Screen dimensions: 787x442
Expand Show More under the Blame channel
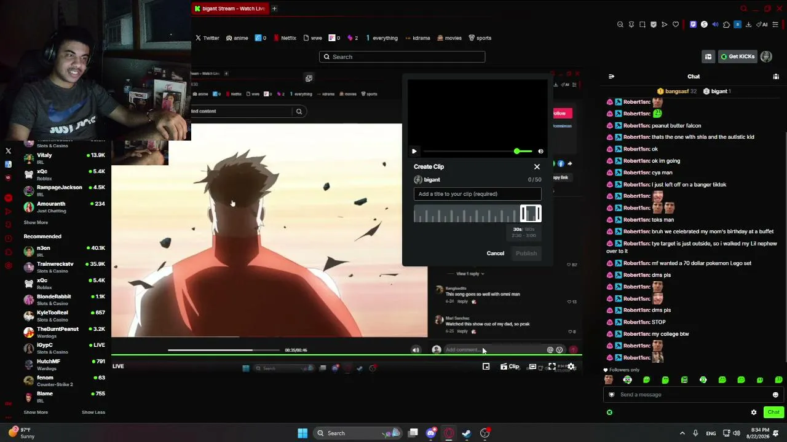point(36,412)
